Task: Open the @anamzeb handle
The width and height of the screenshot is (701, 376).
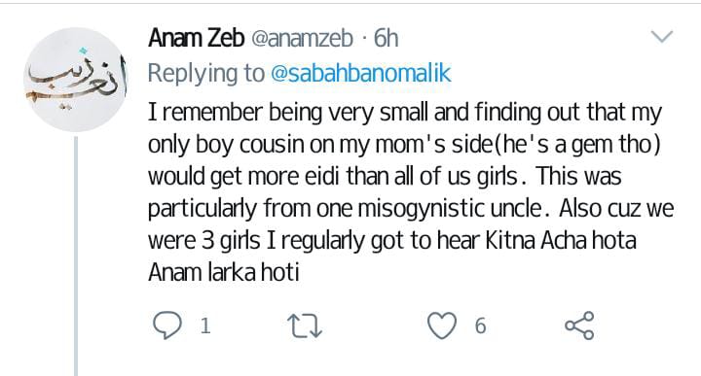Action: pyautogui.click(x=302, y=38)
